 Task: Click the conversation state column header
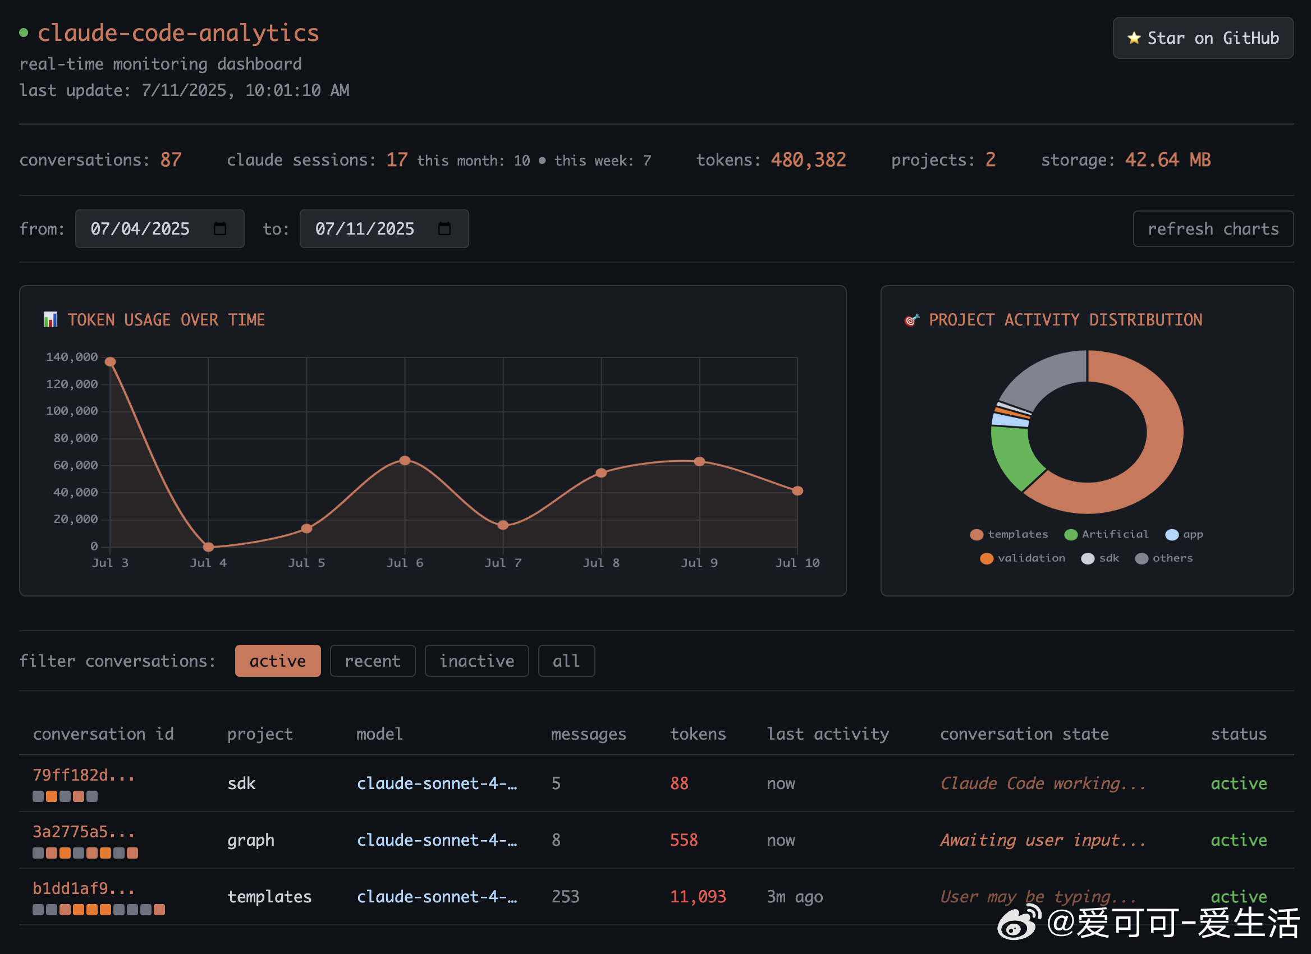1024,734
